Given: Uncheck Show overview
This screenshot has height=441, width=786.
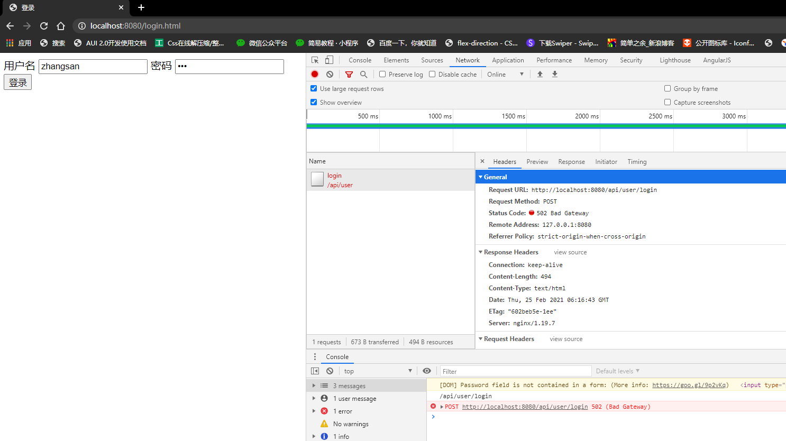Looking at the screenshot, I should [314, 102].
